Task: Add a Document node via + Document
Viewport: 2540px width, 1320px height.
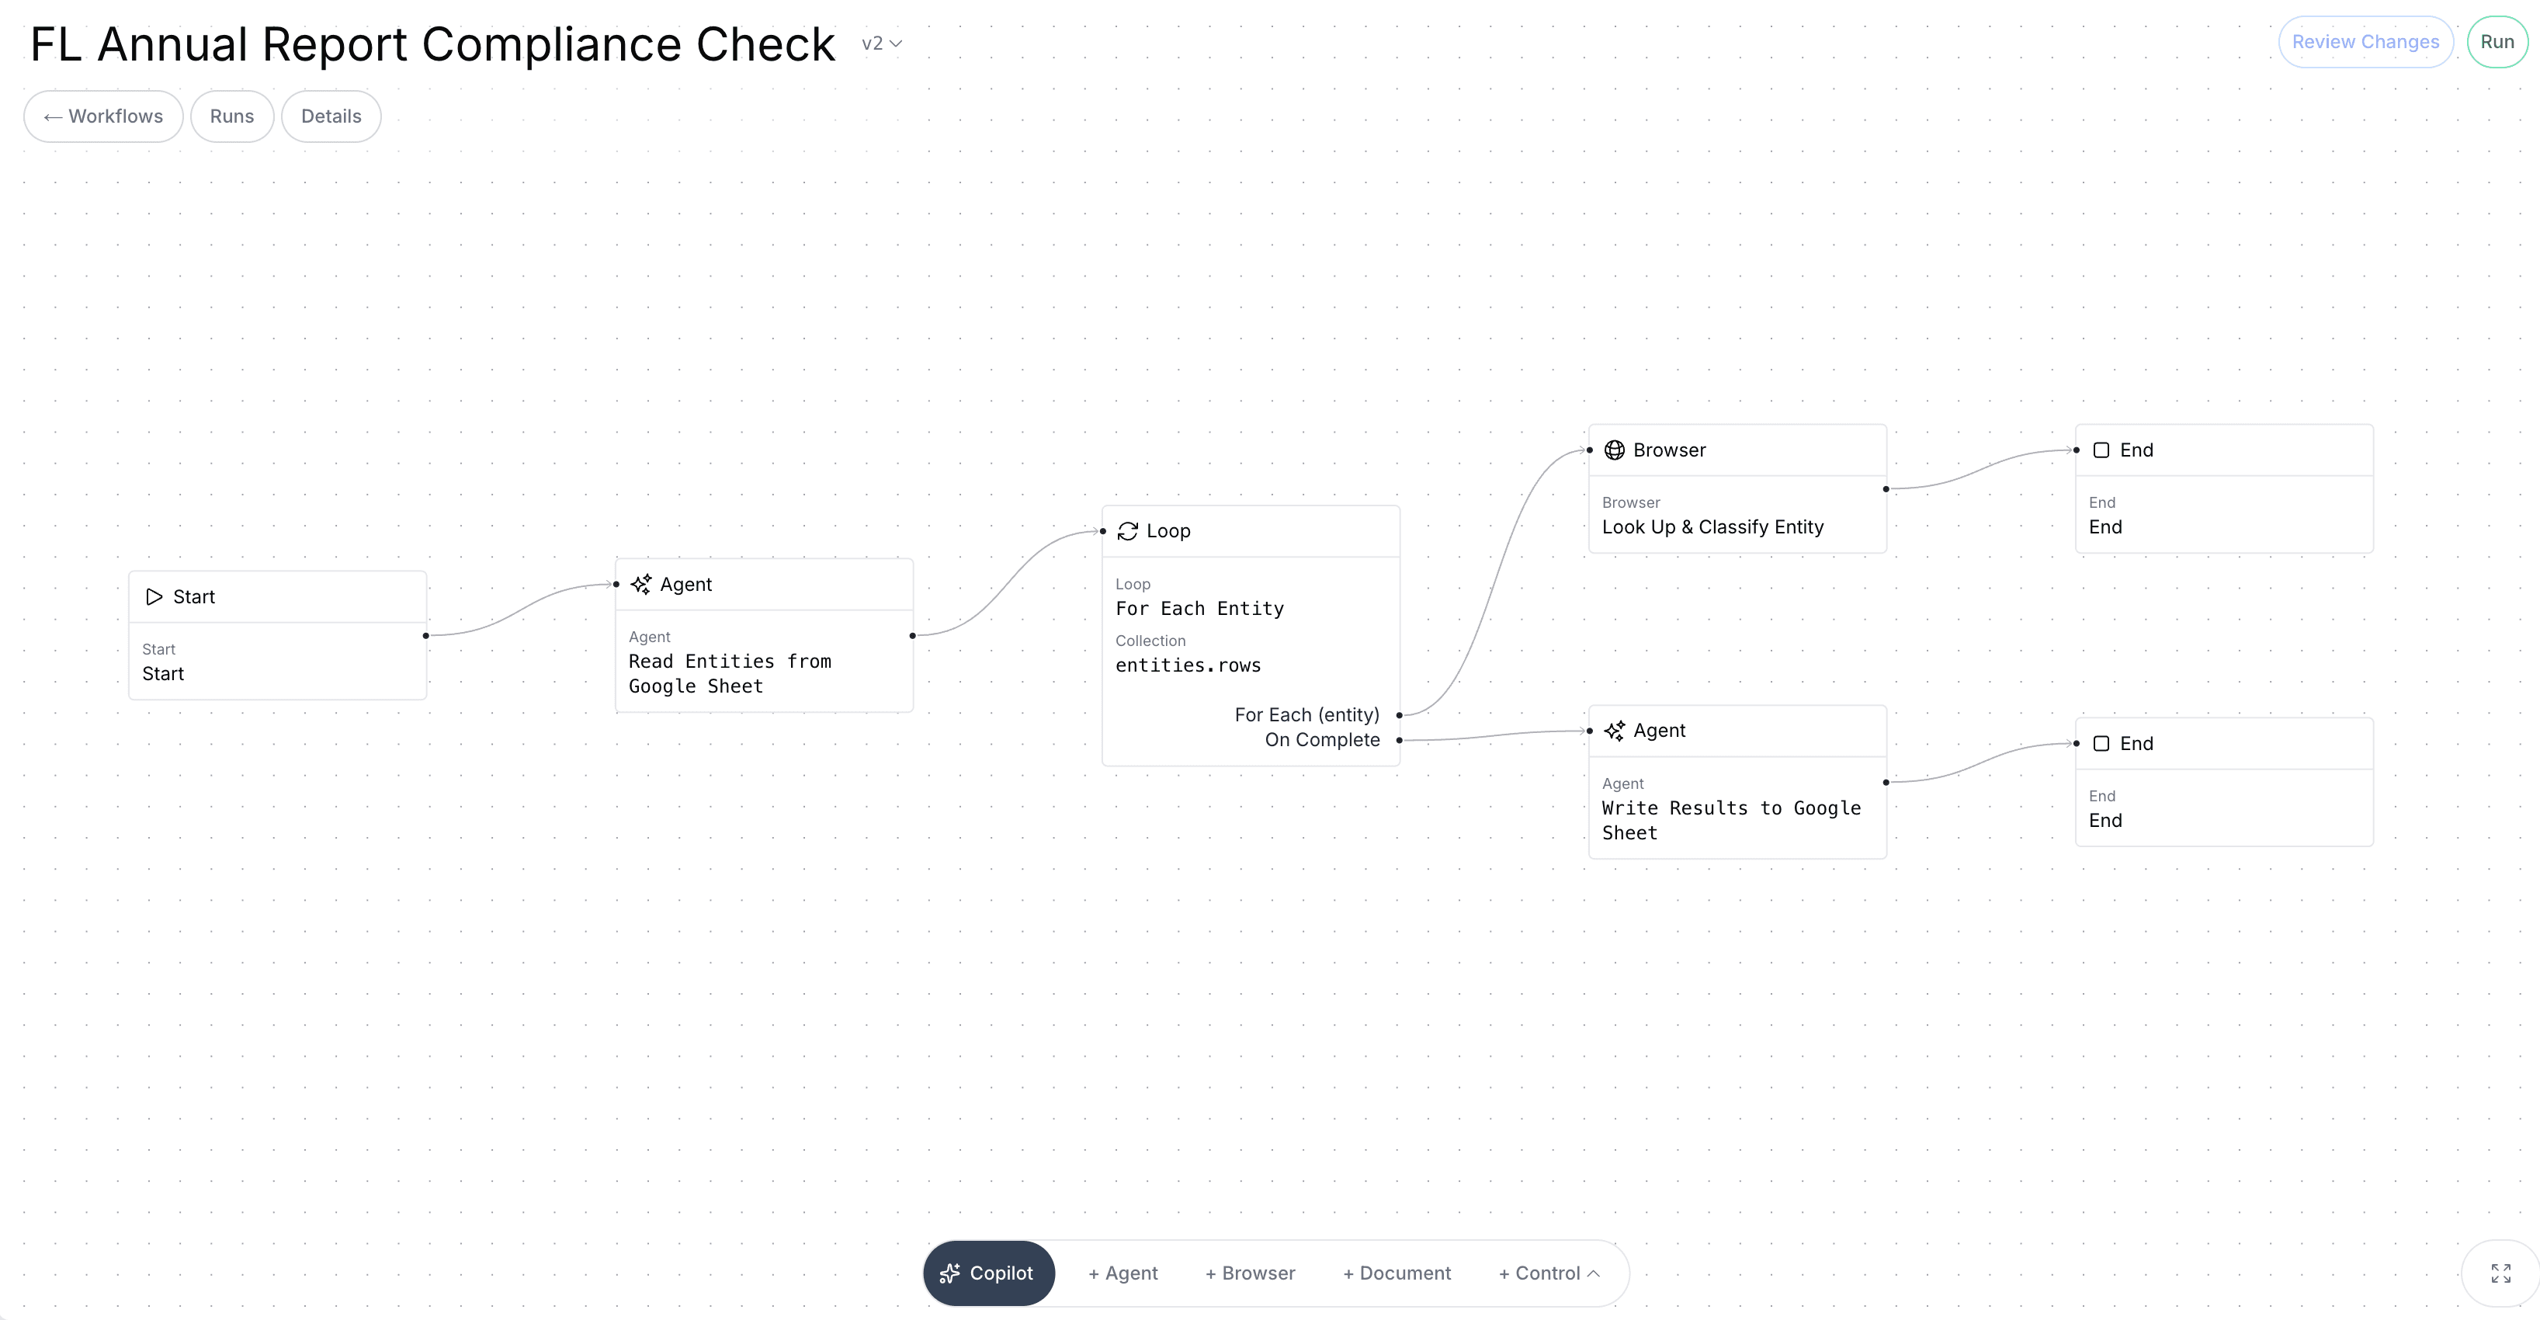Action: point(1397,1273)
